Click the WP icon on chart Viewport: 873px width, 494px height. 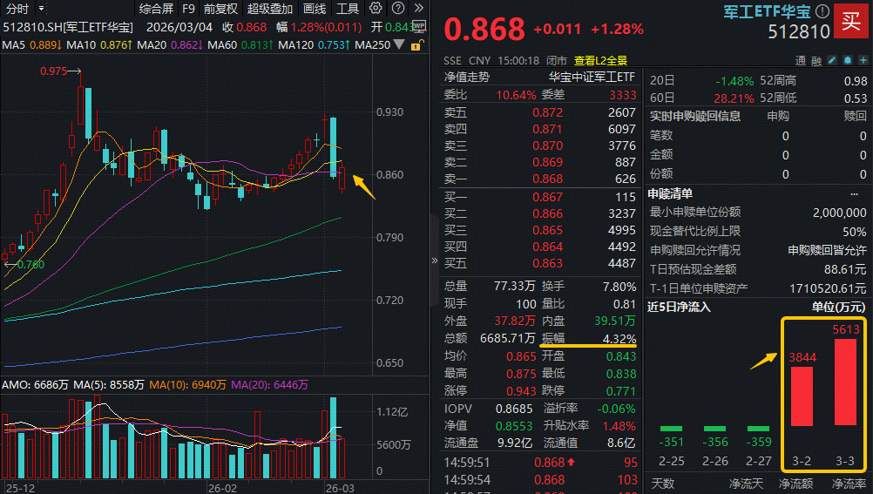coord(418,26)
